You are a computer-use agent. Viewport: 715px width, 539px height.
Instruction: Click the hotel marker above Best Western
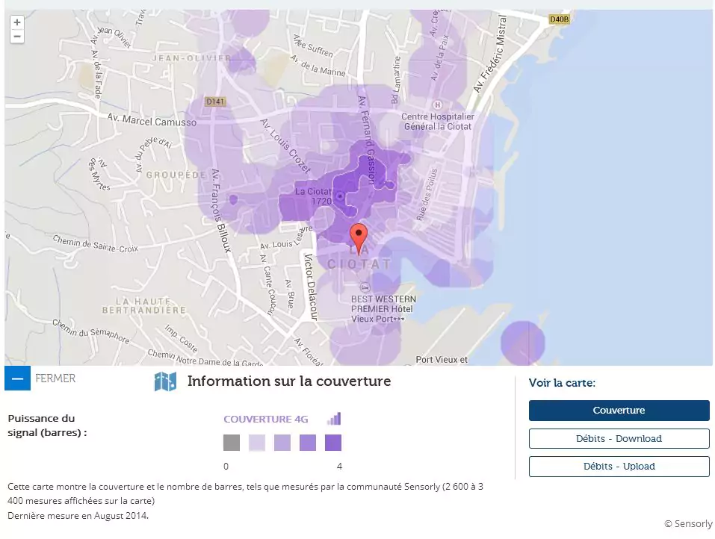[364, 287]
